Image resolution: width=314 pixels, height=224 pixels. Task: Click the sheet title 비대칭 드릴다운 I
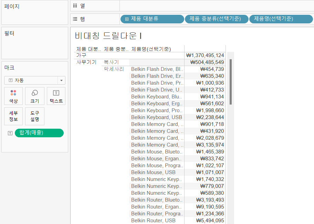pyautogui.click(x=108, y=36)
